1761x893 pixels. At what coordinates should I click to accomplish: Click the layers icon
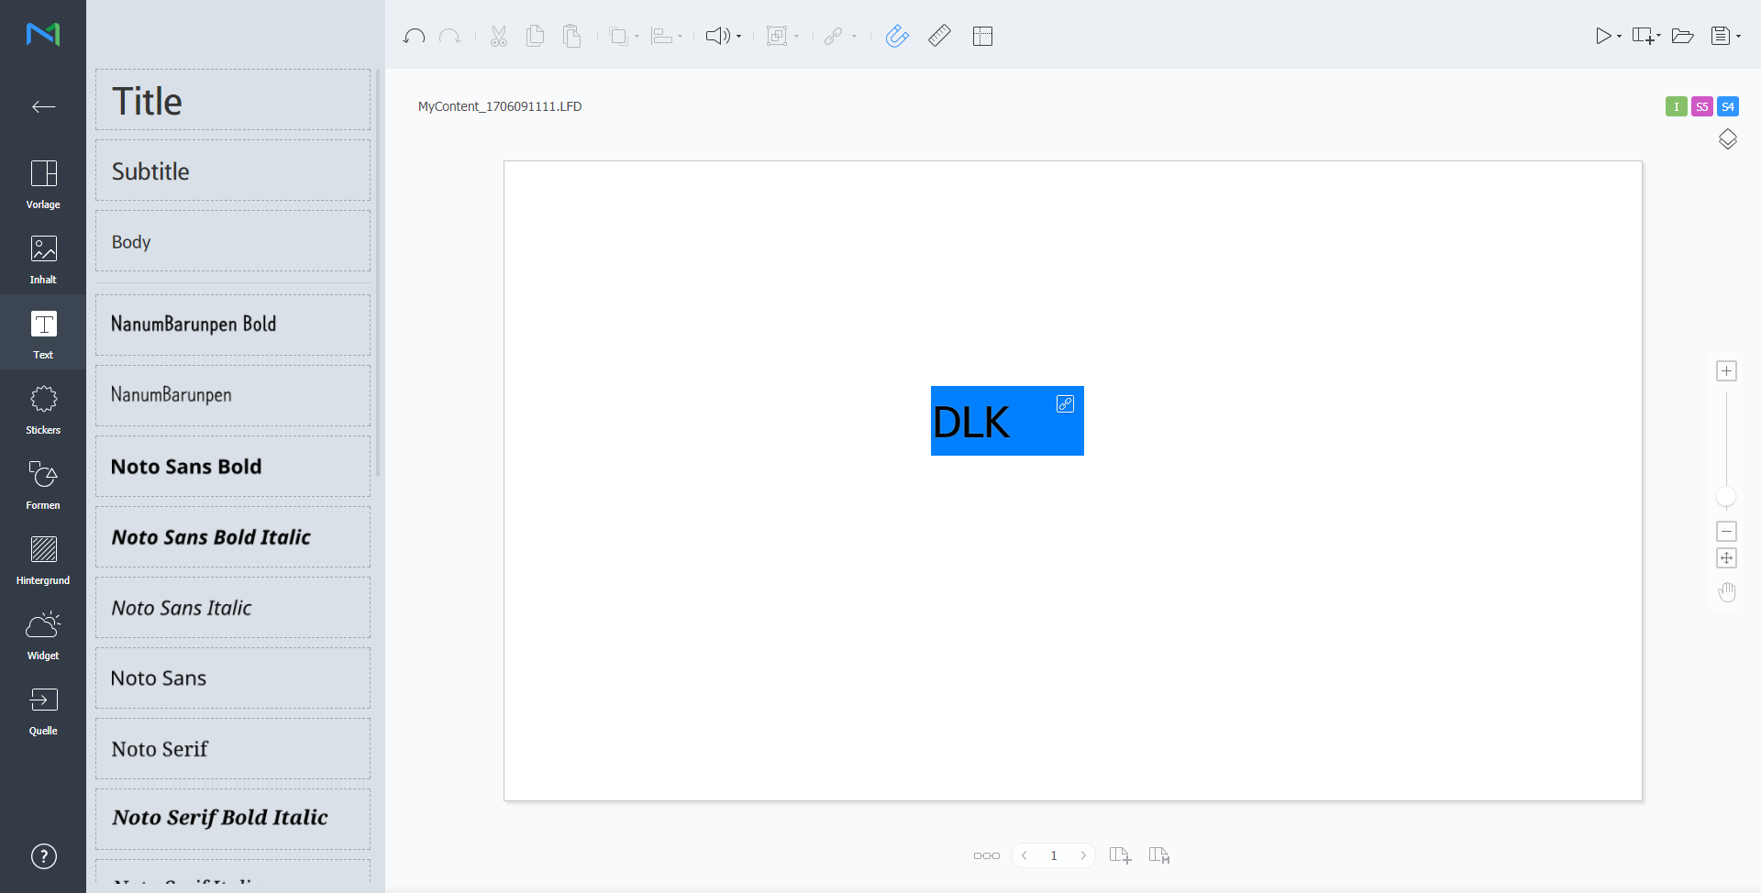[1727, 139]
